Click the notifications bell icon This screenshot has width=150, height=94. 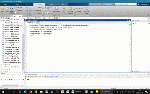click(x=139, y=4)
